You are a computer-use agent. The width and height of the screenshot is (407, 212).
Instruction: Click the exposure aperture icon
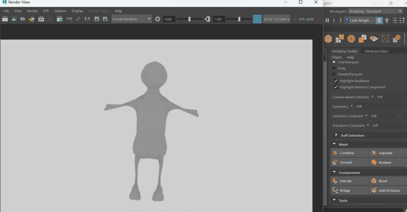click(157, 19)
